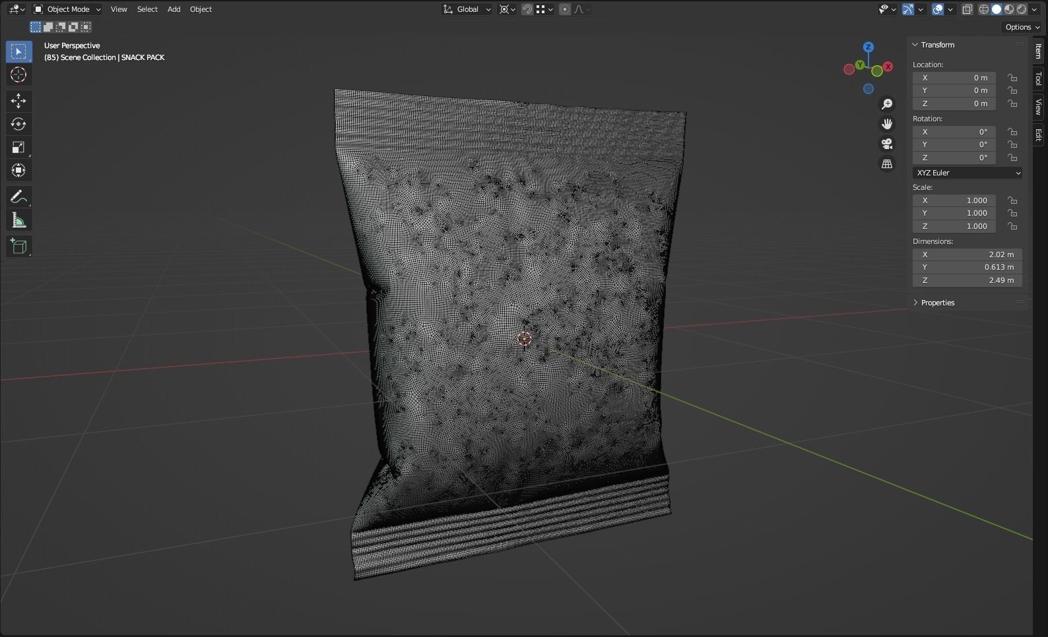
Task: Click the Scale X value field
Action: 954,200
